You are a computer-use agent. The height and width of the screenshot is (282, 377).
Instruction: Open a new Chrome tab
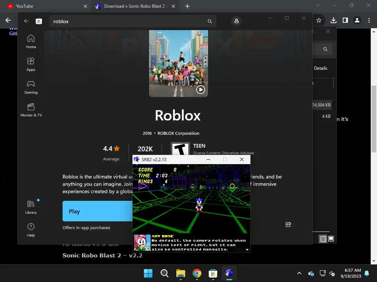coord(187,6)
